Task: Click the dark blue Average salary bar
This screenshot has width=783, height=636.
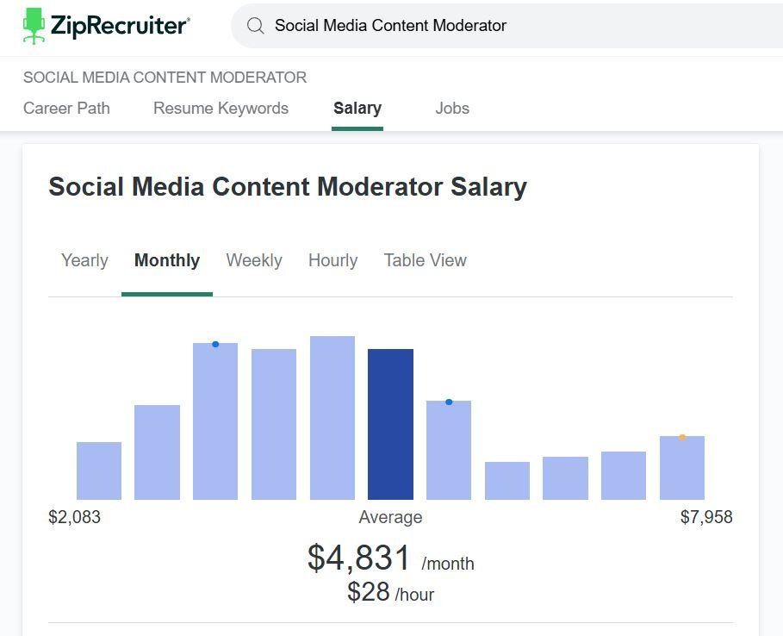Action: click(x=390, y=424)
